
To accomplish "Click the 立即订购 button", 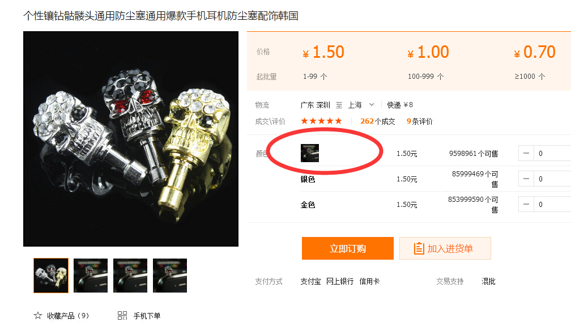I will click(x=348, y=248).
